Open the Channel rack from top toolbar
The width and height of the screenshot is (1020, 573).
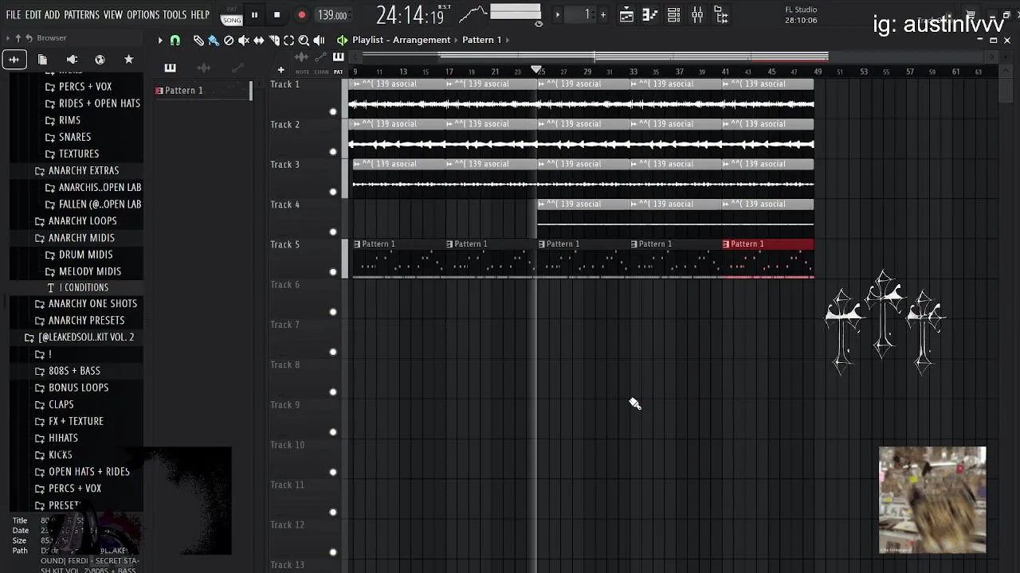click(x=673, y=14)
